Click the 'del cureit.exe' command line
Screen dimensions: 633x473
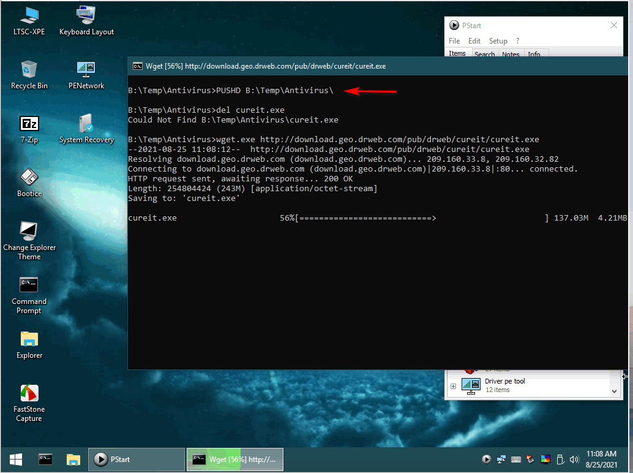click(x=206, y=110)
